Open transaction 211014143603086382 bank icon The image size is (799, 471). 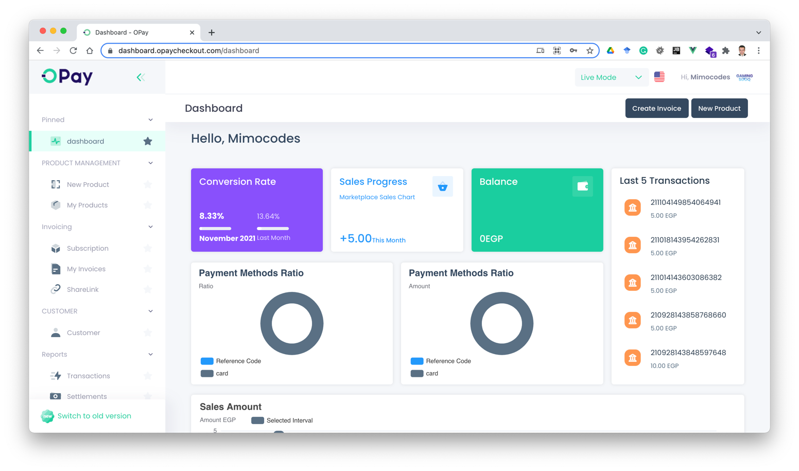pyautogui.click(x=633, y=283)
